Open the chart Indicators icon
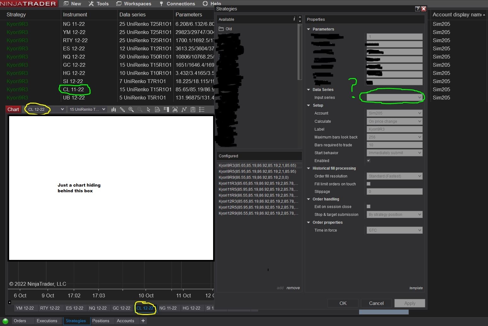 click(x=175, y=110)
